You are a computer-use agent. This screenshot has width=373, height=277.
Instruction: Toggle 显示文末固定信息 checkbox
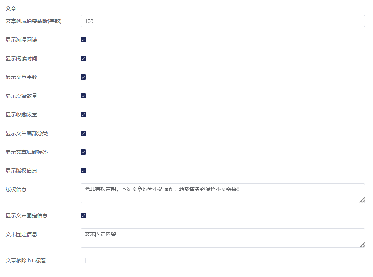click(83, 216)
